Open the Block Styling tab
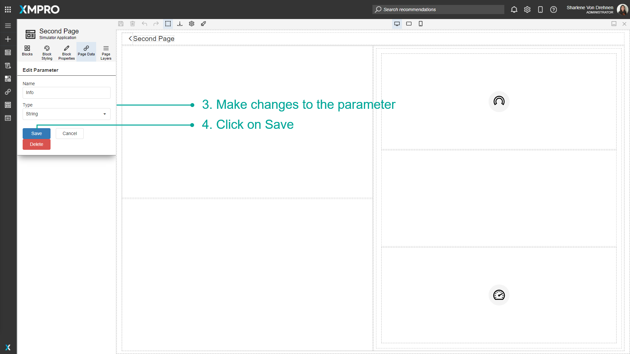630x354 pixels. coord(47,52)
